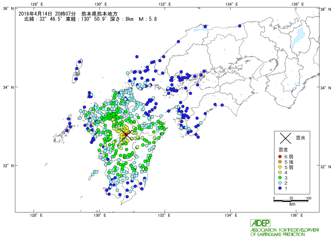Viewport: 333px width, 239px height.
Task: Click the 130° E label on the top axis
Action: 101,4
